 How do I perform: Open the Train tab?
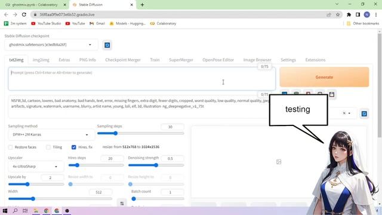pyautogui.click(x=155, y=60)
